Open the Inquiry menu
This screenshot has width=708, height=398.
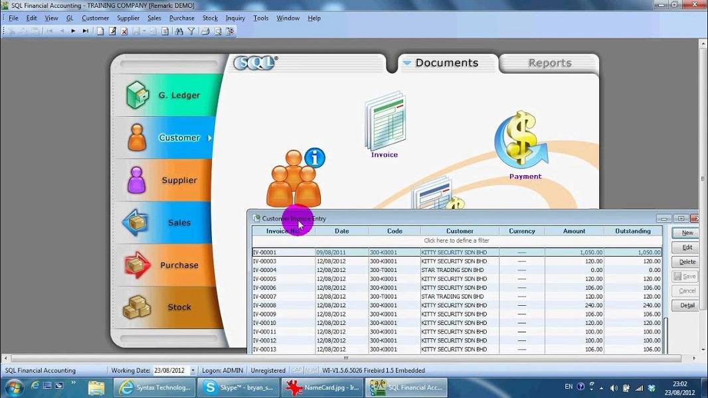pos(235,18)
